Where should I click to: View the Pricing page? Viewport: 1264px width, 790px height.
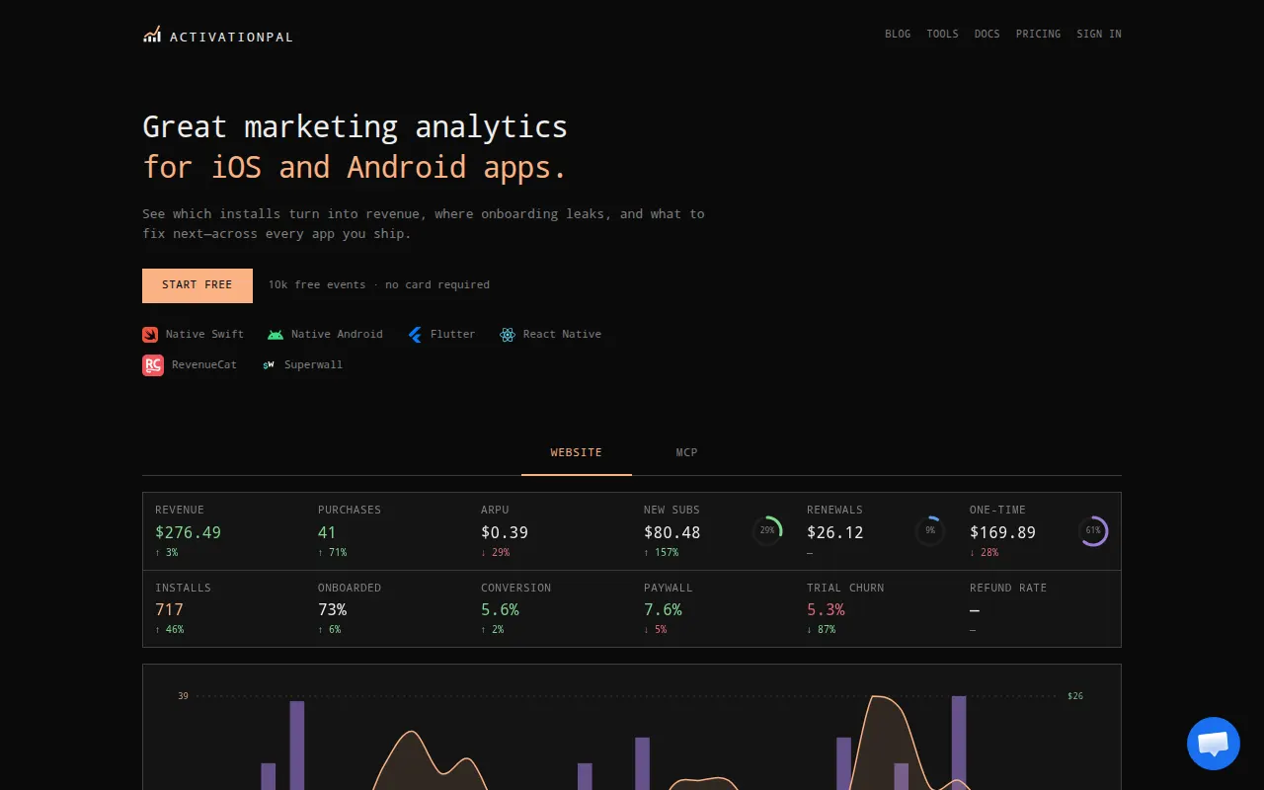click(x=1039, y=35)
